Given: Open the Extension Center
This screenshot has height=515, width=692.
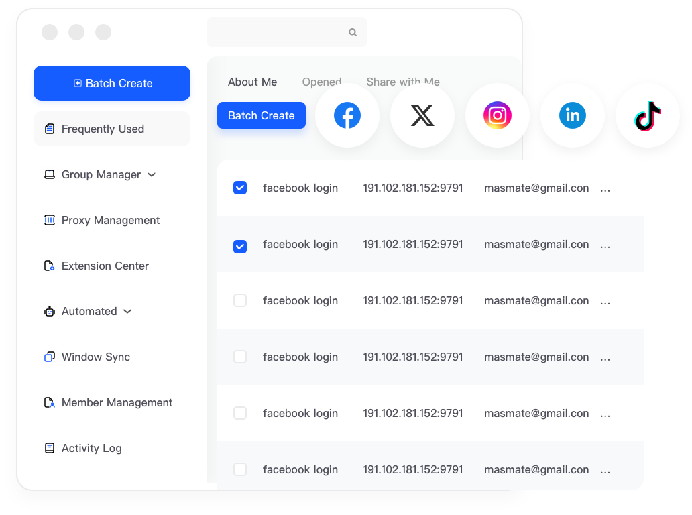Looking at the screenshot, I should pyautogui.click(x=105, y=266).
